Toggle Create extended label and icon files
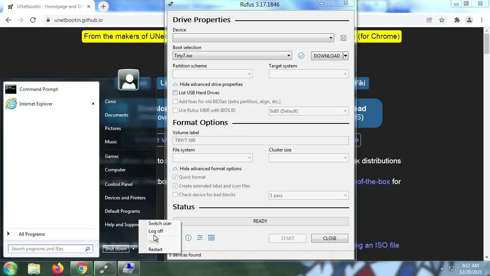This screenshot has height=276, width=490. click(x=175, y=186)
